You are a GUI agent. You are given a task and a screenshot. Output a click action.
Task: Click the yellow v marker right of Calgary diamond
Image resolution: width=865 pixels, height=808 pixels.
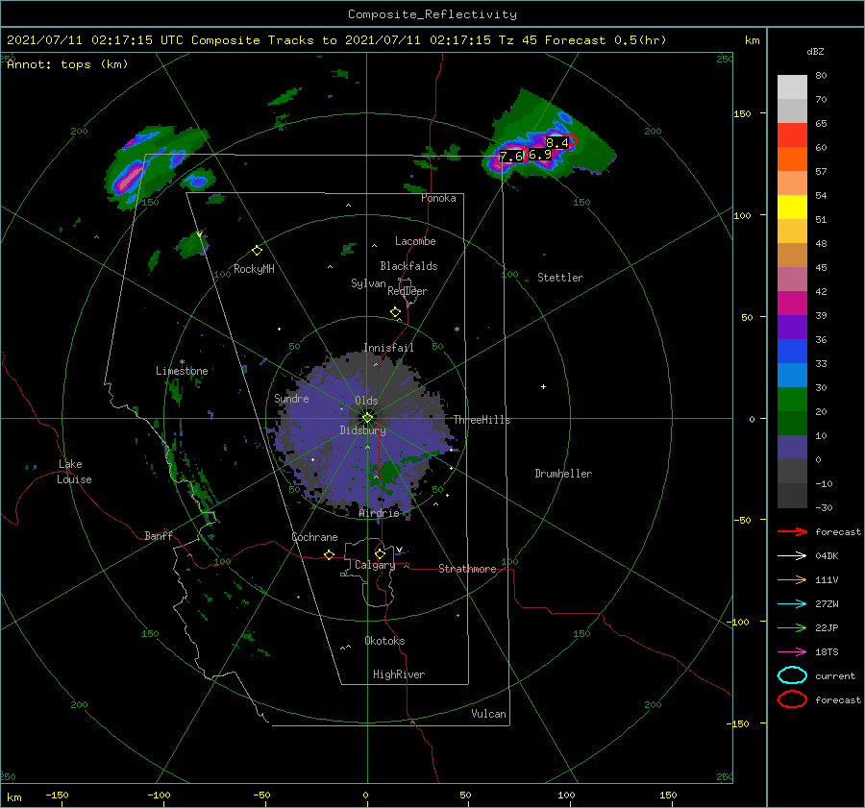click(399, 550)
